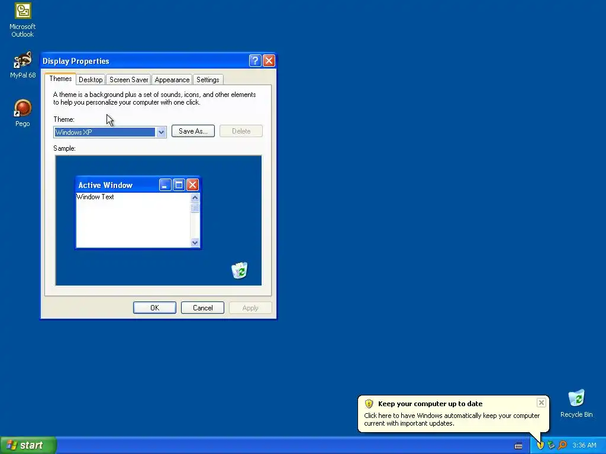Select the MyPal 68 desktop shortcut
This screenshot has height=454, width=606.
[22, 65]
